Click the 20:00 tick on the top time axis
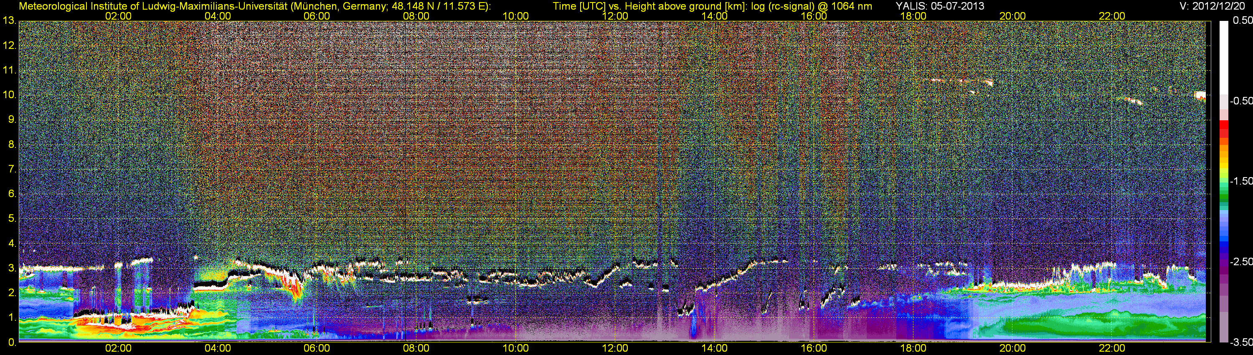The width and height of the screenshot is (1253, 355). tap(1013, 16)
